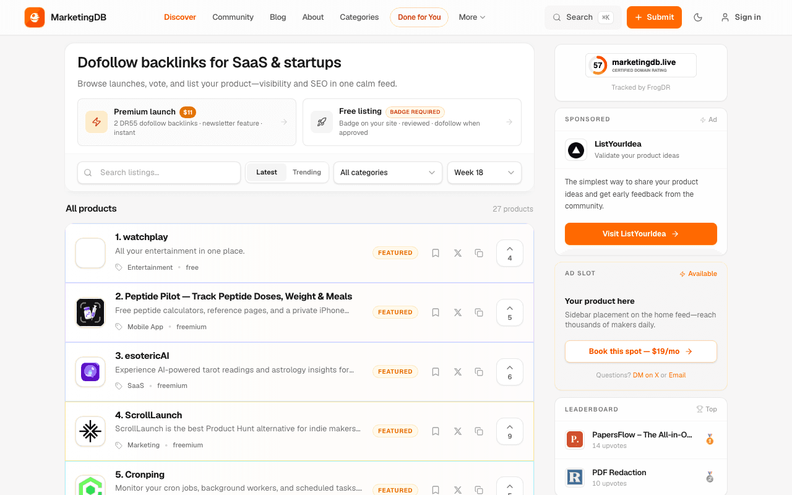Open the marketingdb.live domain rating badge
This screenshot has height=495, width=792.
click(x=641, y=65)
